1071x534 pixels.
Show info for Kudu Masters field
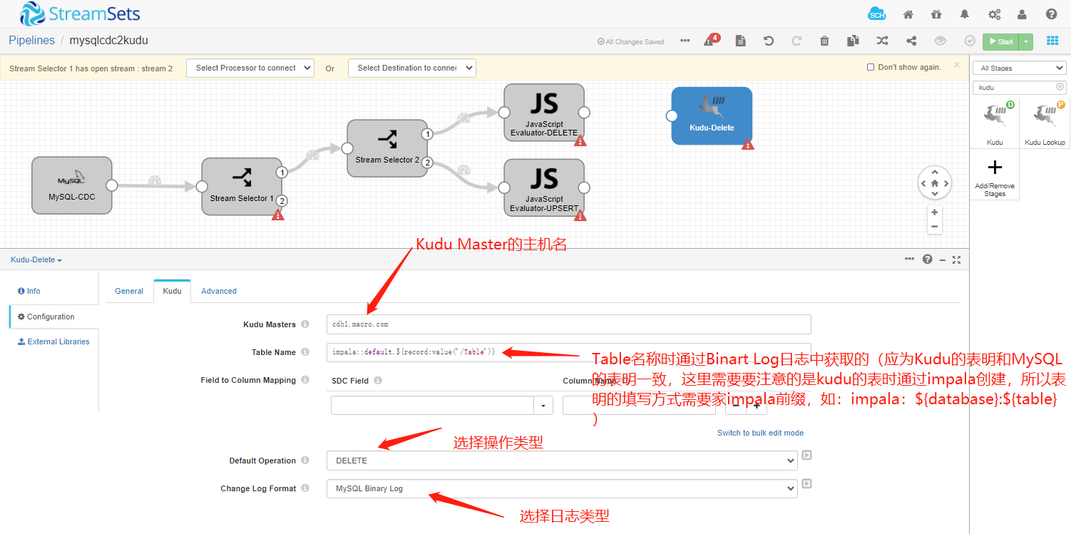[305, 324]
